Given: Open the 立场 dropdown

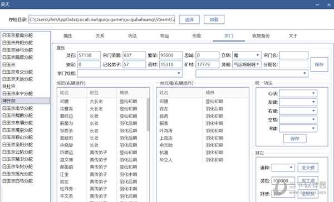Looking at the screenshot, I should coord(247,55).
